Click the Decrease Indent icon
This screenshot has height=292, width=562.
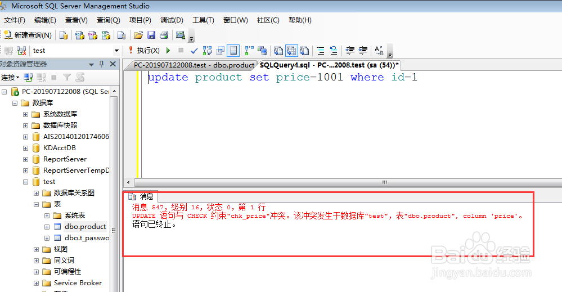tap(350, 51)
